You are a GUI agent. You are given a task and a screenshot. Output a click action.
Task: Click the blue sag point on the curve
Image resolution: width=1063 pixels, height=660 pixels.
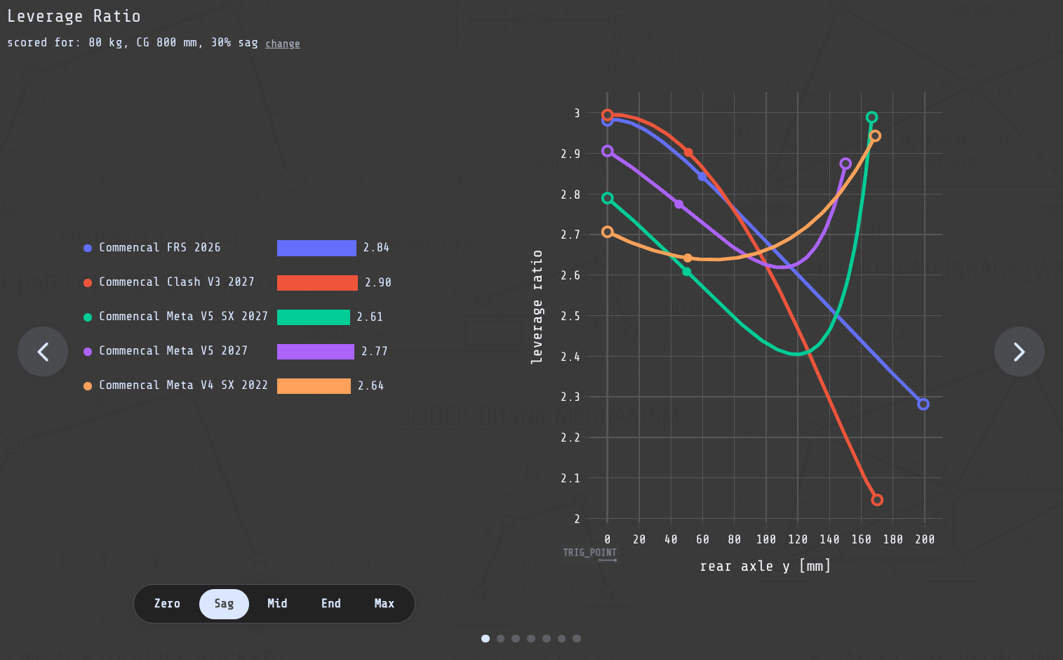702,177
